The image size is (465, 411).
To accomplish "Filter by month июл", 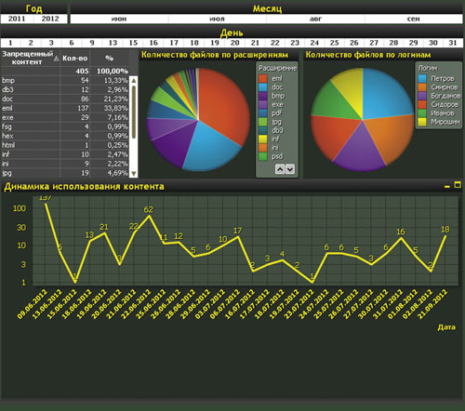I will (217, 19).
